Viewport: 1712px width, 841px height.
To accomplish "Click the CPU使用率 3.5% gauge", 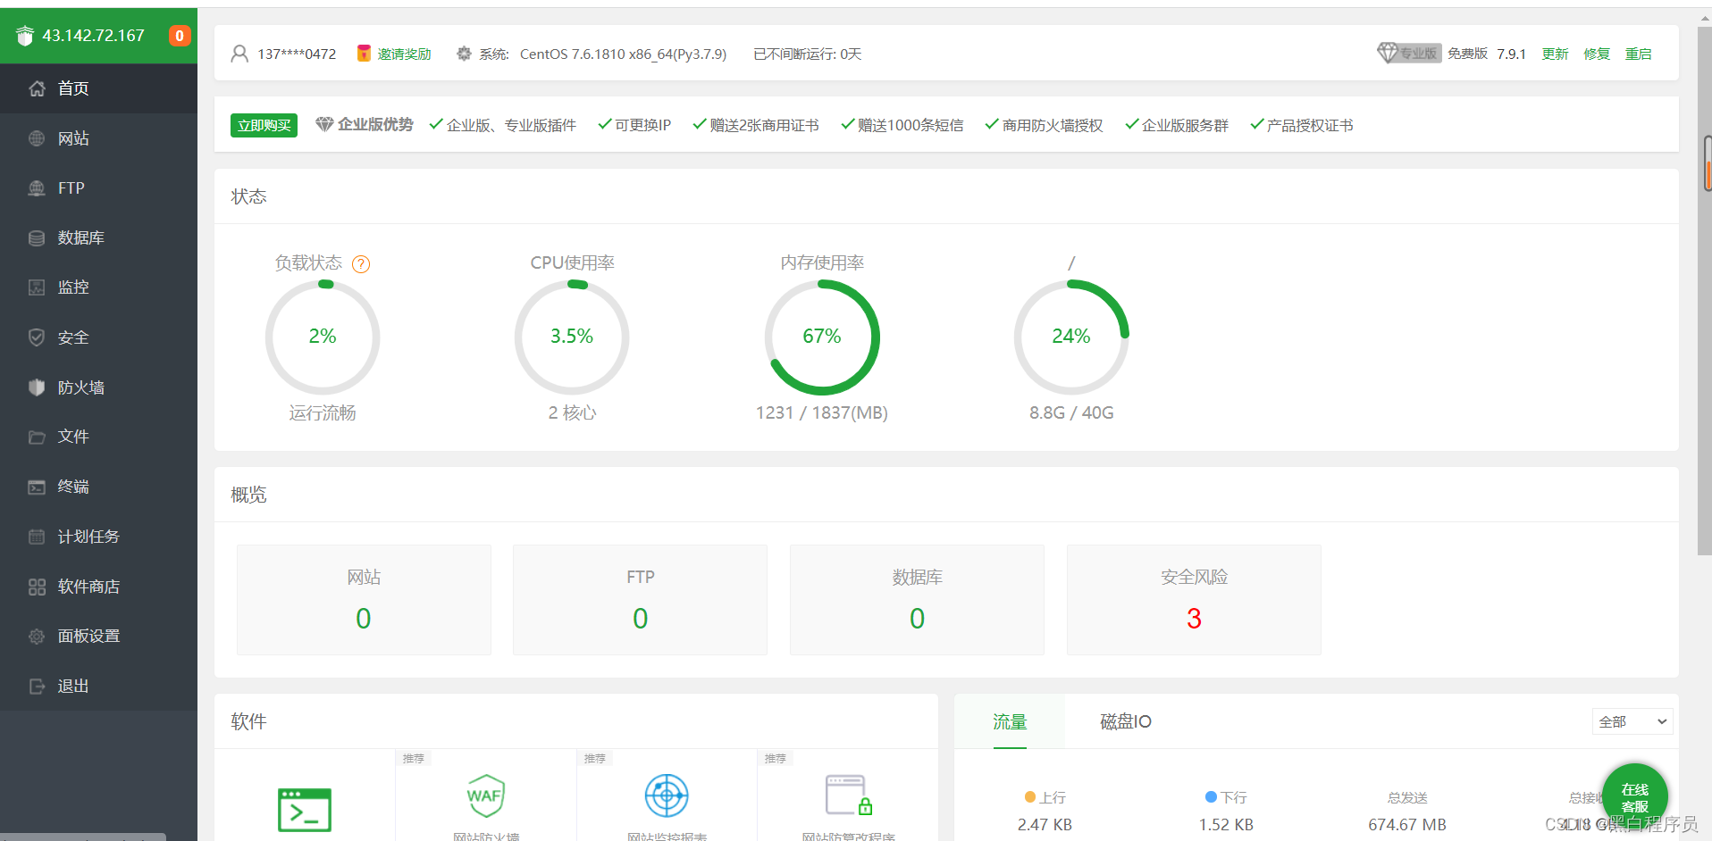I will (572, 337).
